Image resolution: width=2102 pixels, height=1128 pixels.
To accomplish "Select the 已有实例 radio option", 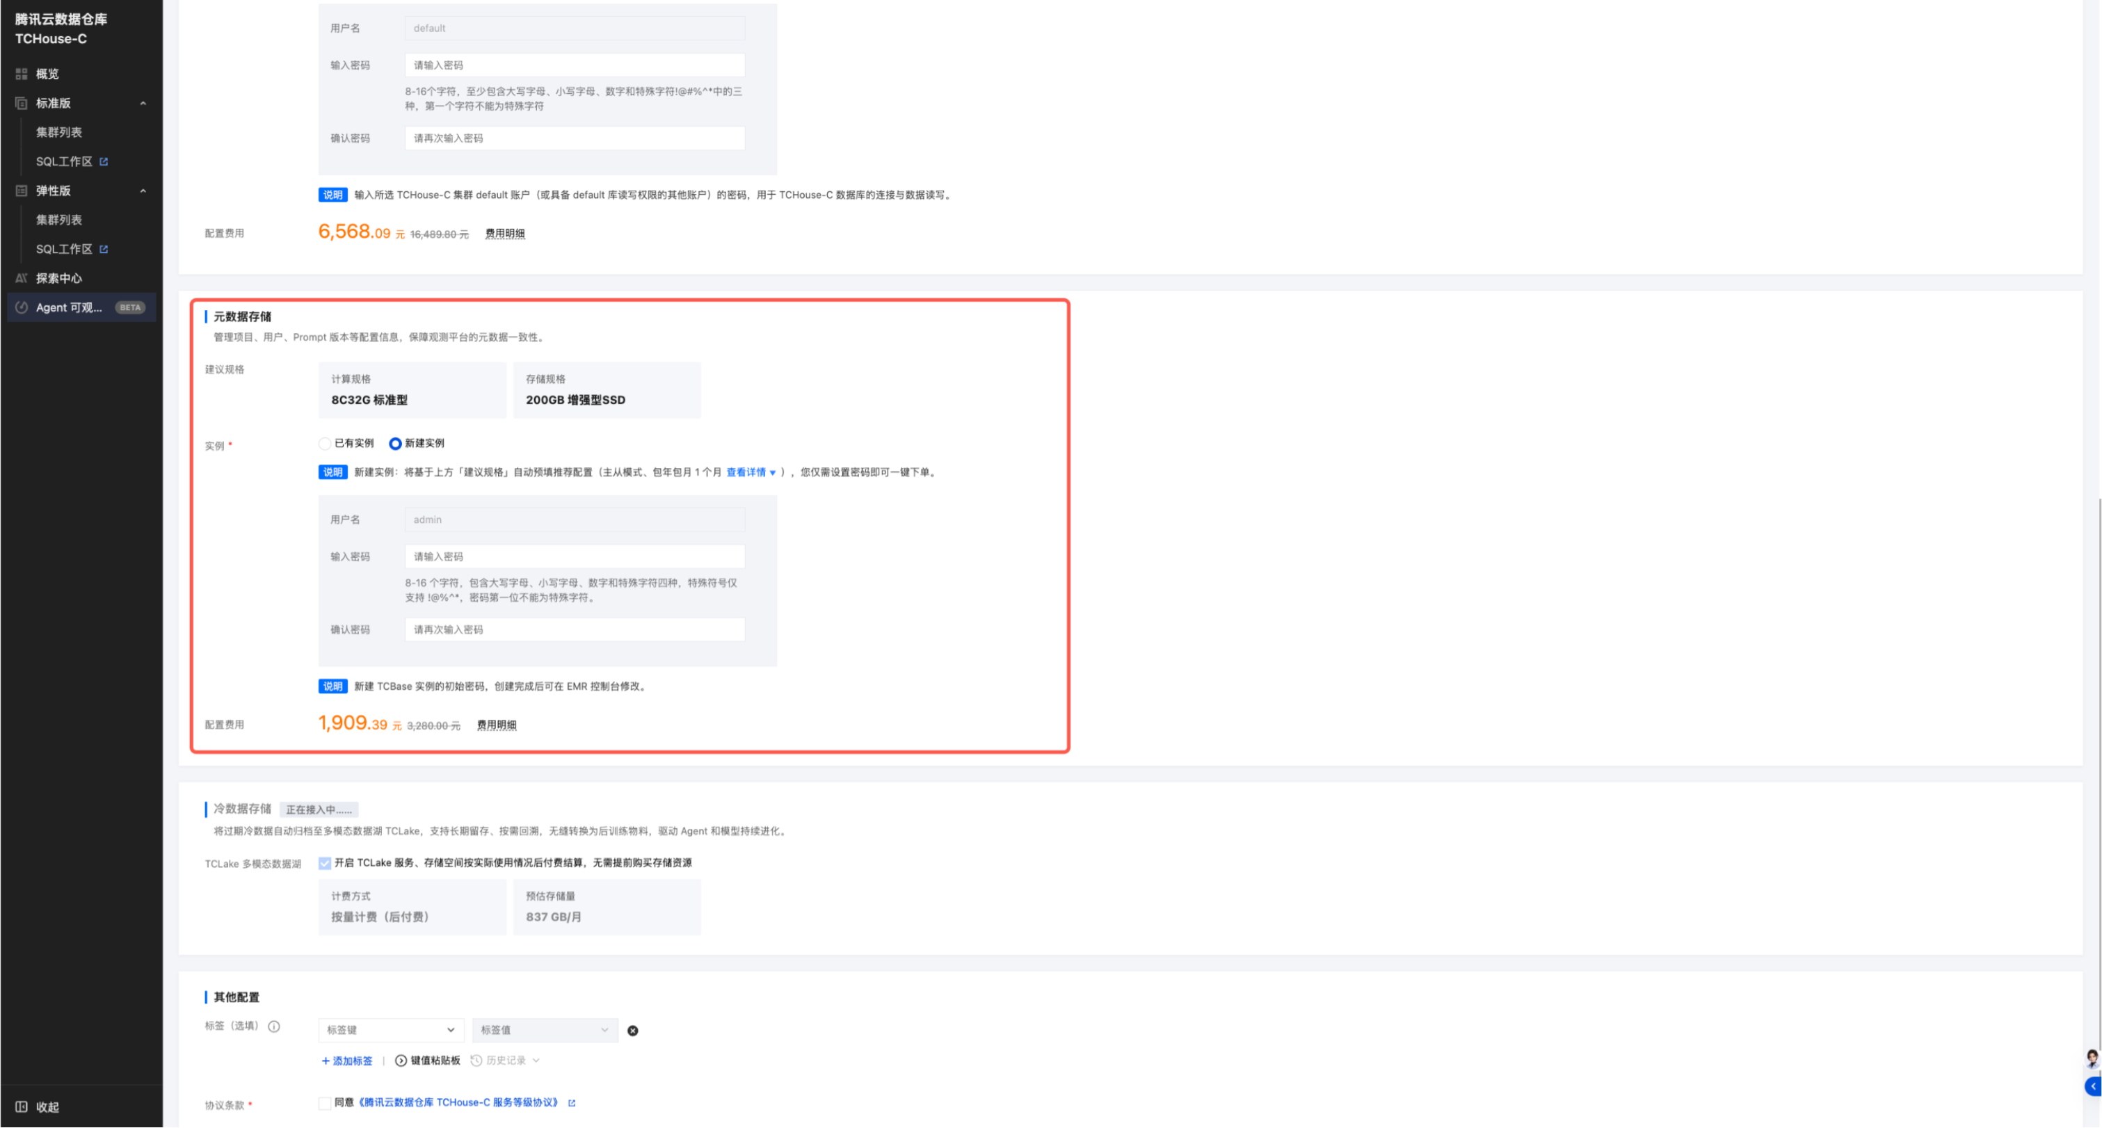I will point(325,443).
